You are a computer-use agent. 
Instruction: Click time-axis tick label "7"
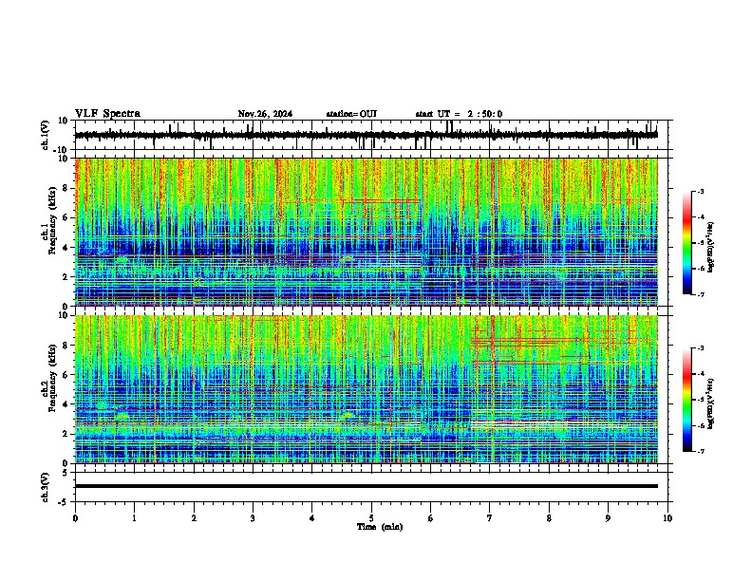click(490, 518)
